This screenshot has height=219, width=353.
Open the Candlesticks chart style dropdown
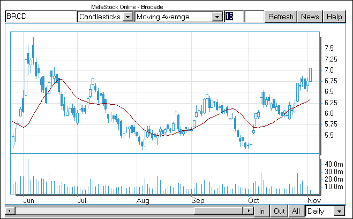pyautogui.click(x=127, y=17)
